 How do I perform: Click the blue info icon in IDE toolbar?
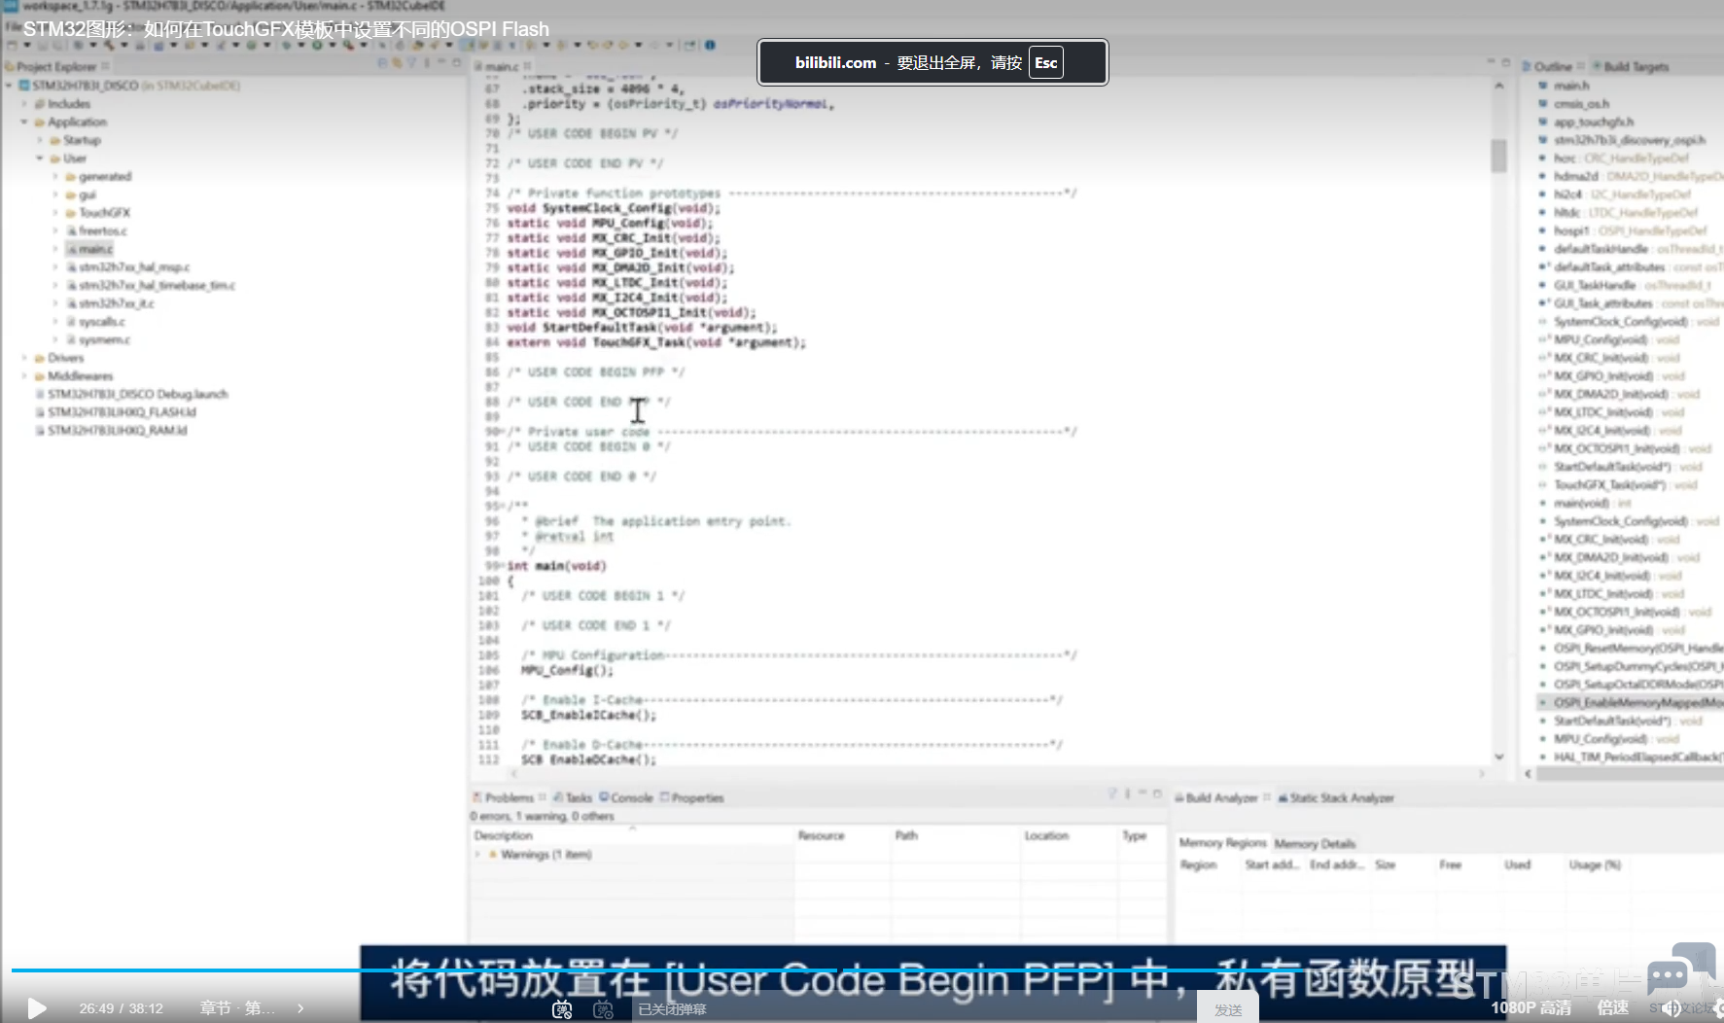pos(710,45)
